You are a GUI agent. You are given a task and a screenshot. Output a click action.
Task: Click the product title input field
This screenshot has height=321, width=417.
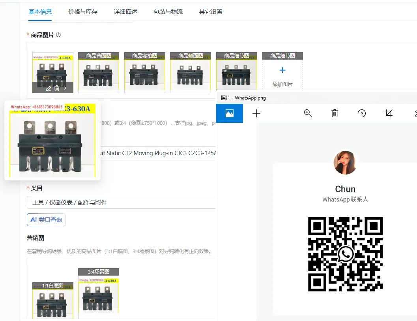[x=158, y=153]
